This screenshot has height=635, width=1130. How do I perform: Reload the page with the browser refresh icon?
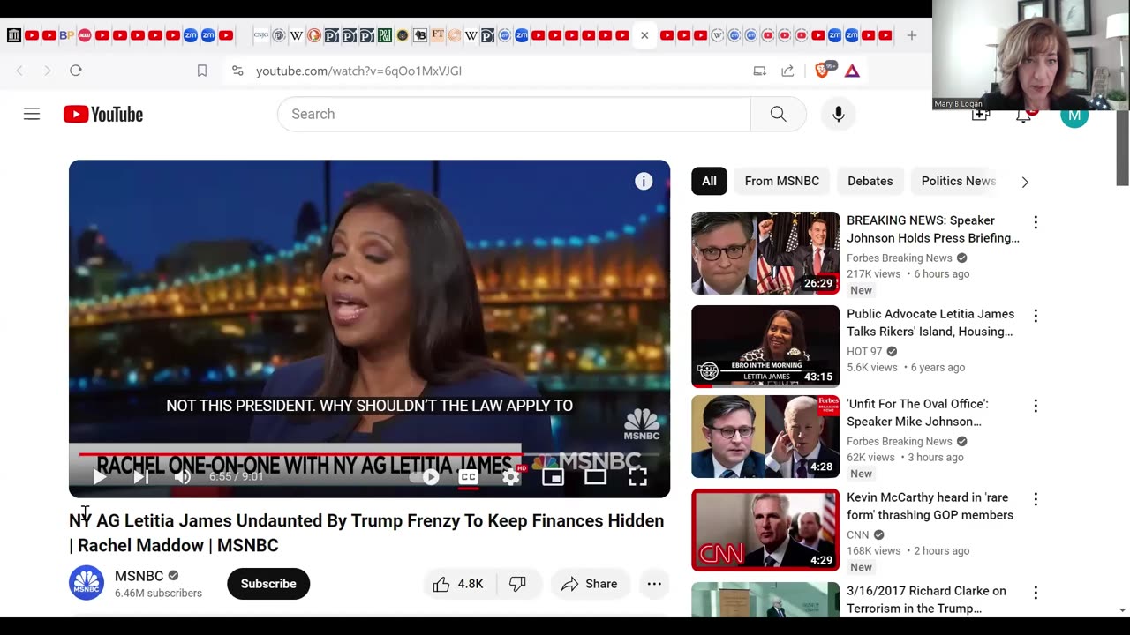tap(76, 71)
